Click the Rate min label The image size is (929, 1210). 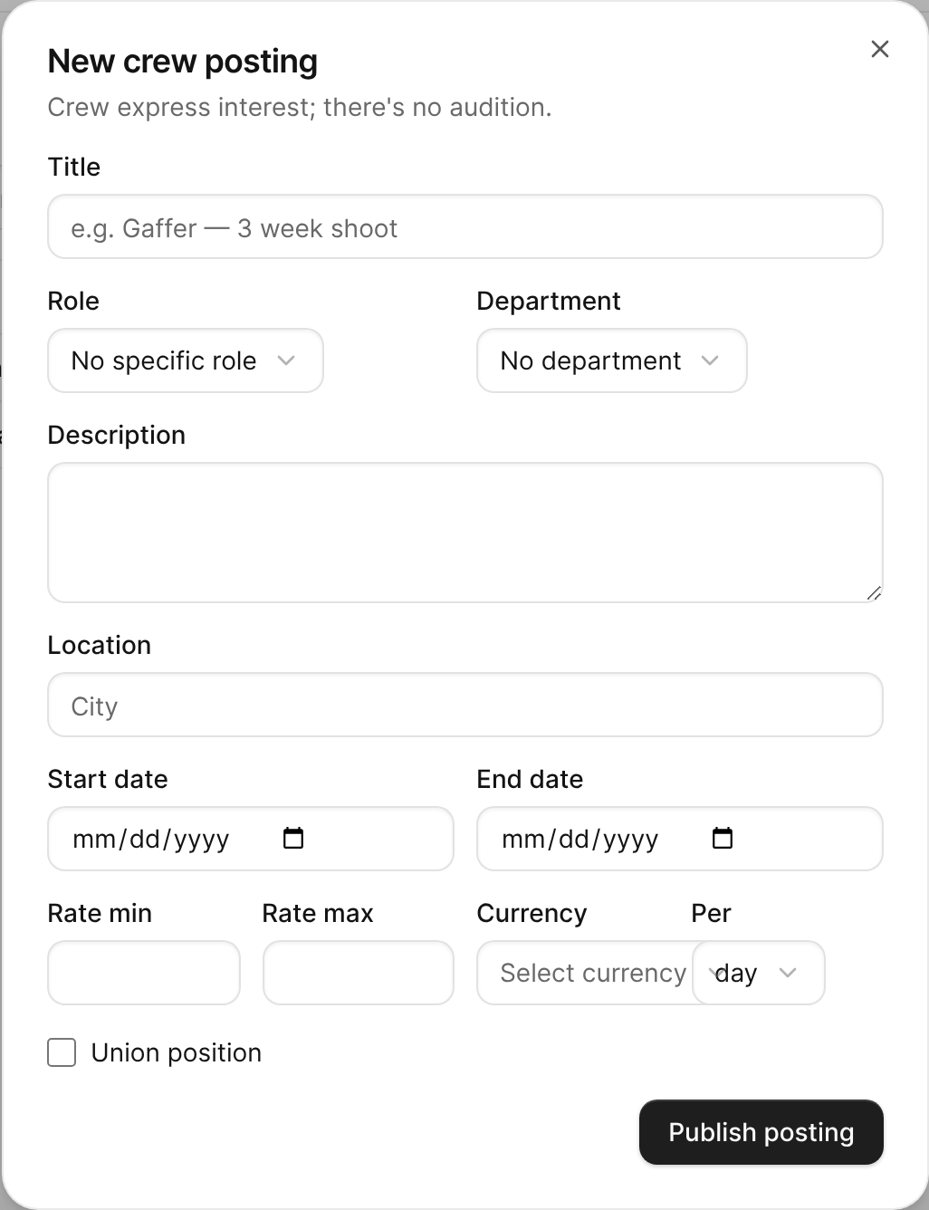(x=100, y=913)
